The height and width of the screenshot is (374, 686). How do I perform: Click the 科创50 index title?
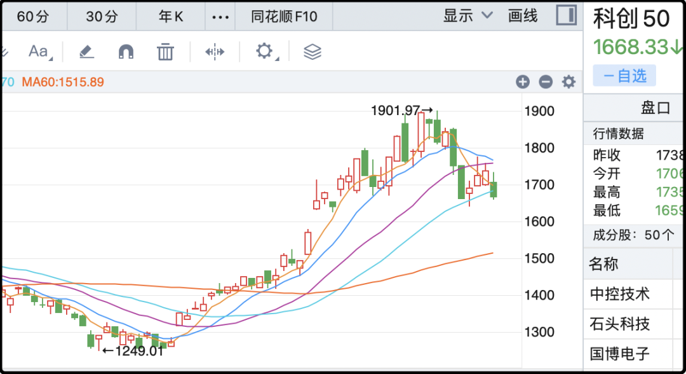point(631,19)
